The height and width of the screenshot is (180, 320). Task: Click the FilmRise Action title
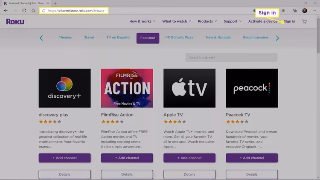[117, 115]
